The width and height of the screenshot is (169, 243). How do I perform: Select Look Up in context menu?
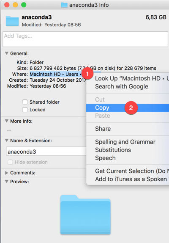(128, 78)
